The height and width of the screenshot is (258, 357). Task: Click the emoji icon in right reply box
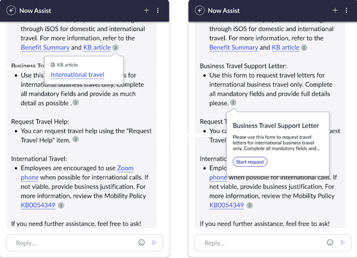coord(330,243)
